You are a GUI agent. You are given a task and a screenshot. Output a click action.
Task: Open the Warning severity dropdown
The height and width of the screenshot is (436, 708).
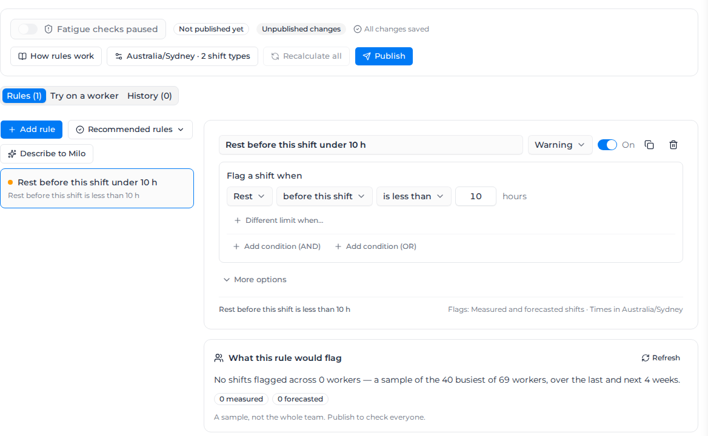[560, 145]
